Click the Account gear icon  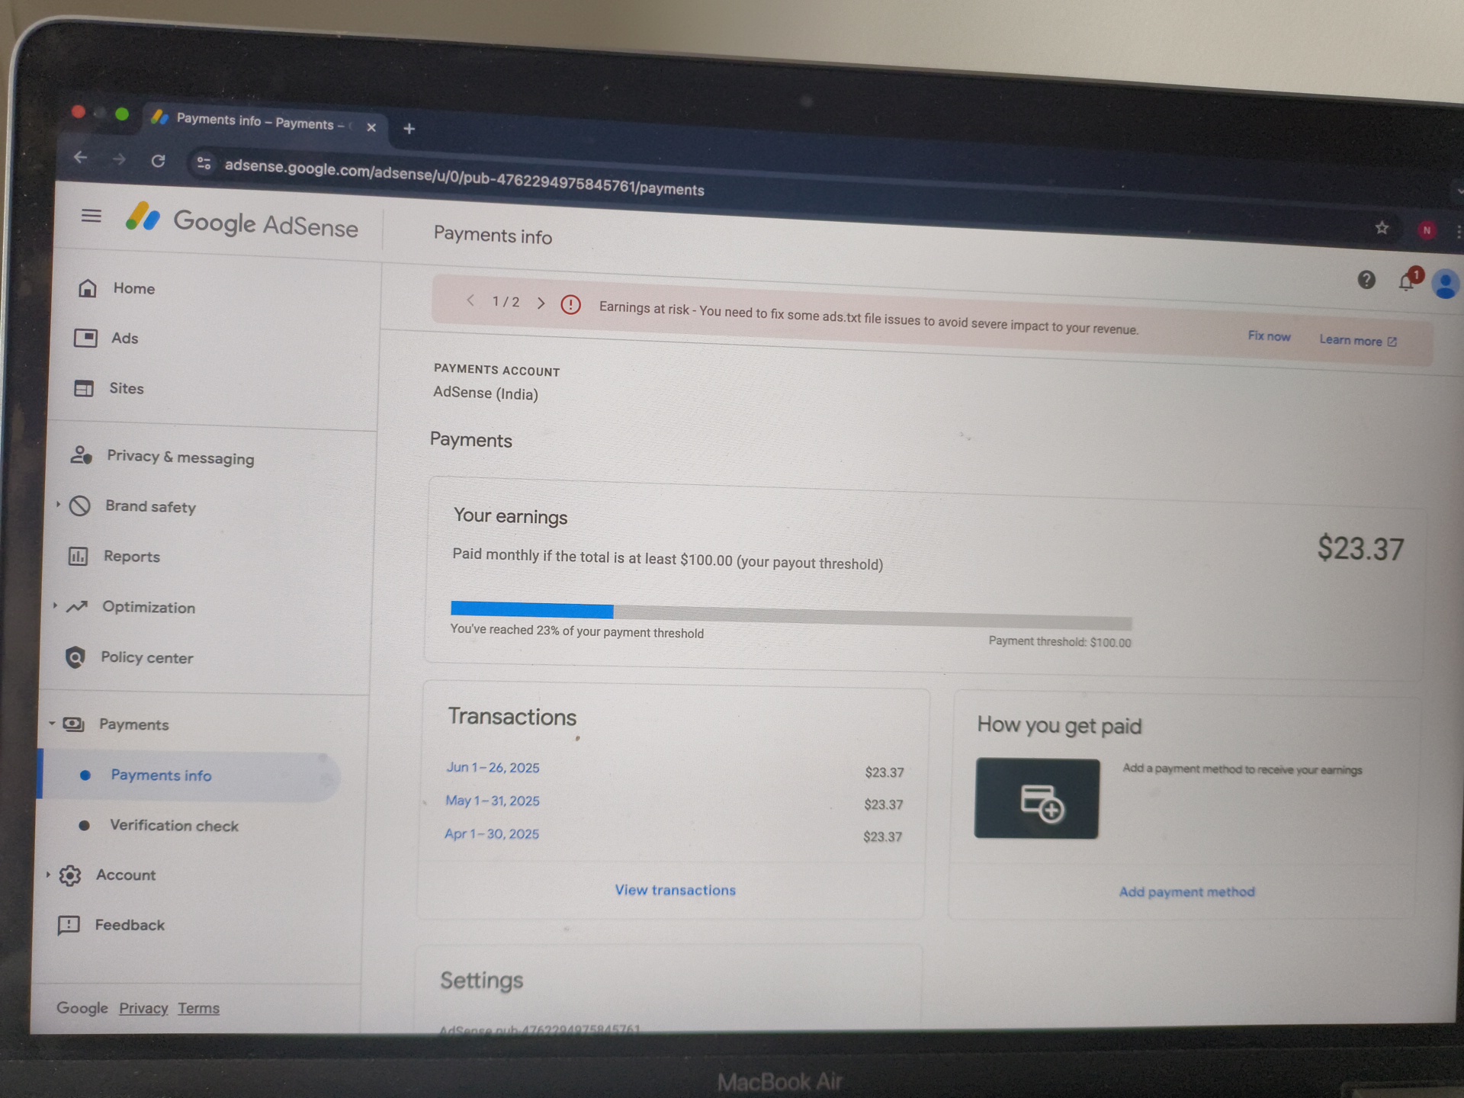click(x=69, y=875)
